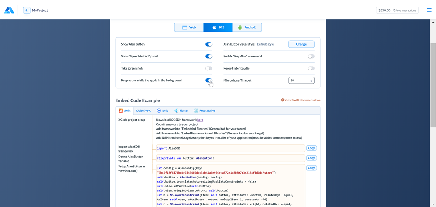This screenshot has height=207, width=436.
Task: Open the React Native code tab
Action: (x=204, y=110)
